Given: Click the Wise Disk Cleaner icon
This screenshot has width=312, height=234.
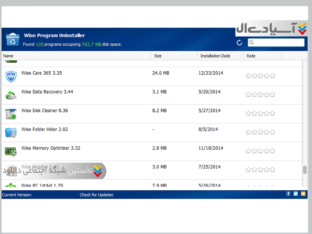Looking at the screenshot, I should click(x=11, y=113).
